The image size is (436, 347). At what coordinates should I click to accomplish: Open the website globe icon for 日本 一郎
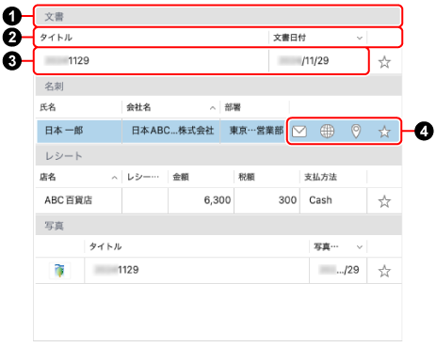(x=327, y=131)
